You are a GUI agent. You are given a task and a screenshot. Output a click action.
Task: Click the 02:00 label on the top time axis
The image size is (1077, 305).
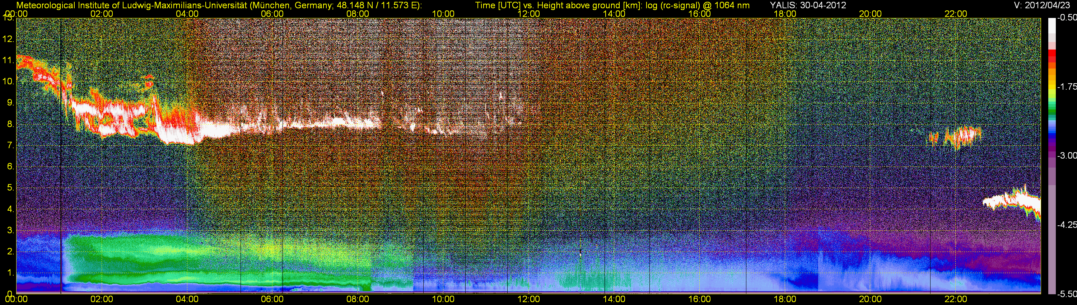tap(102, 14)
